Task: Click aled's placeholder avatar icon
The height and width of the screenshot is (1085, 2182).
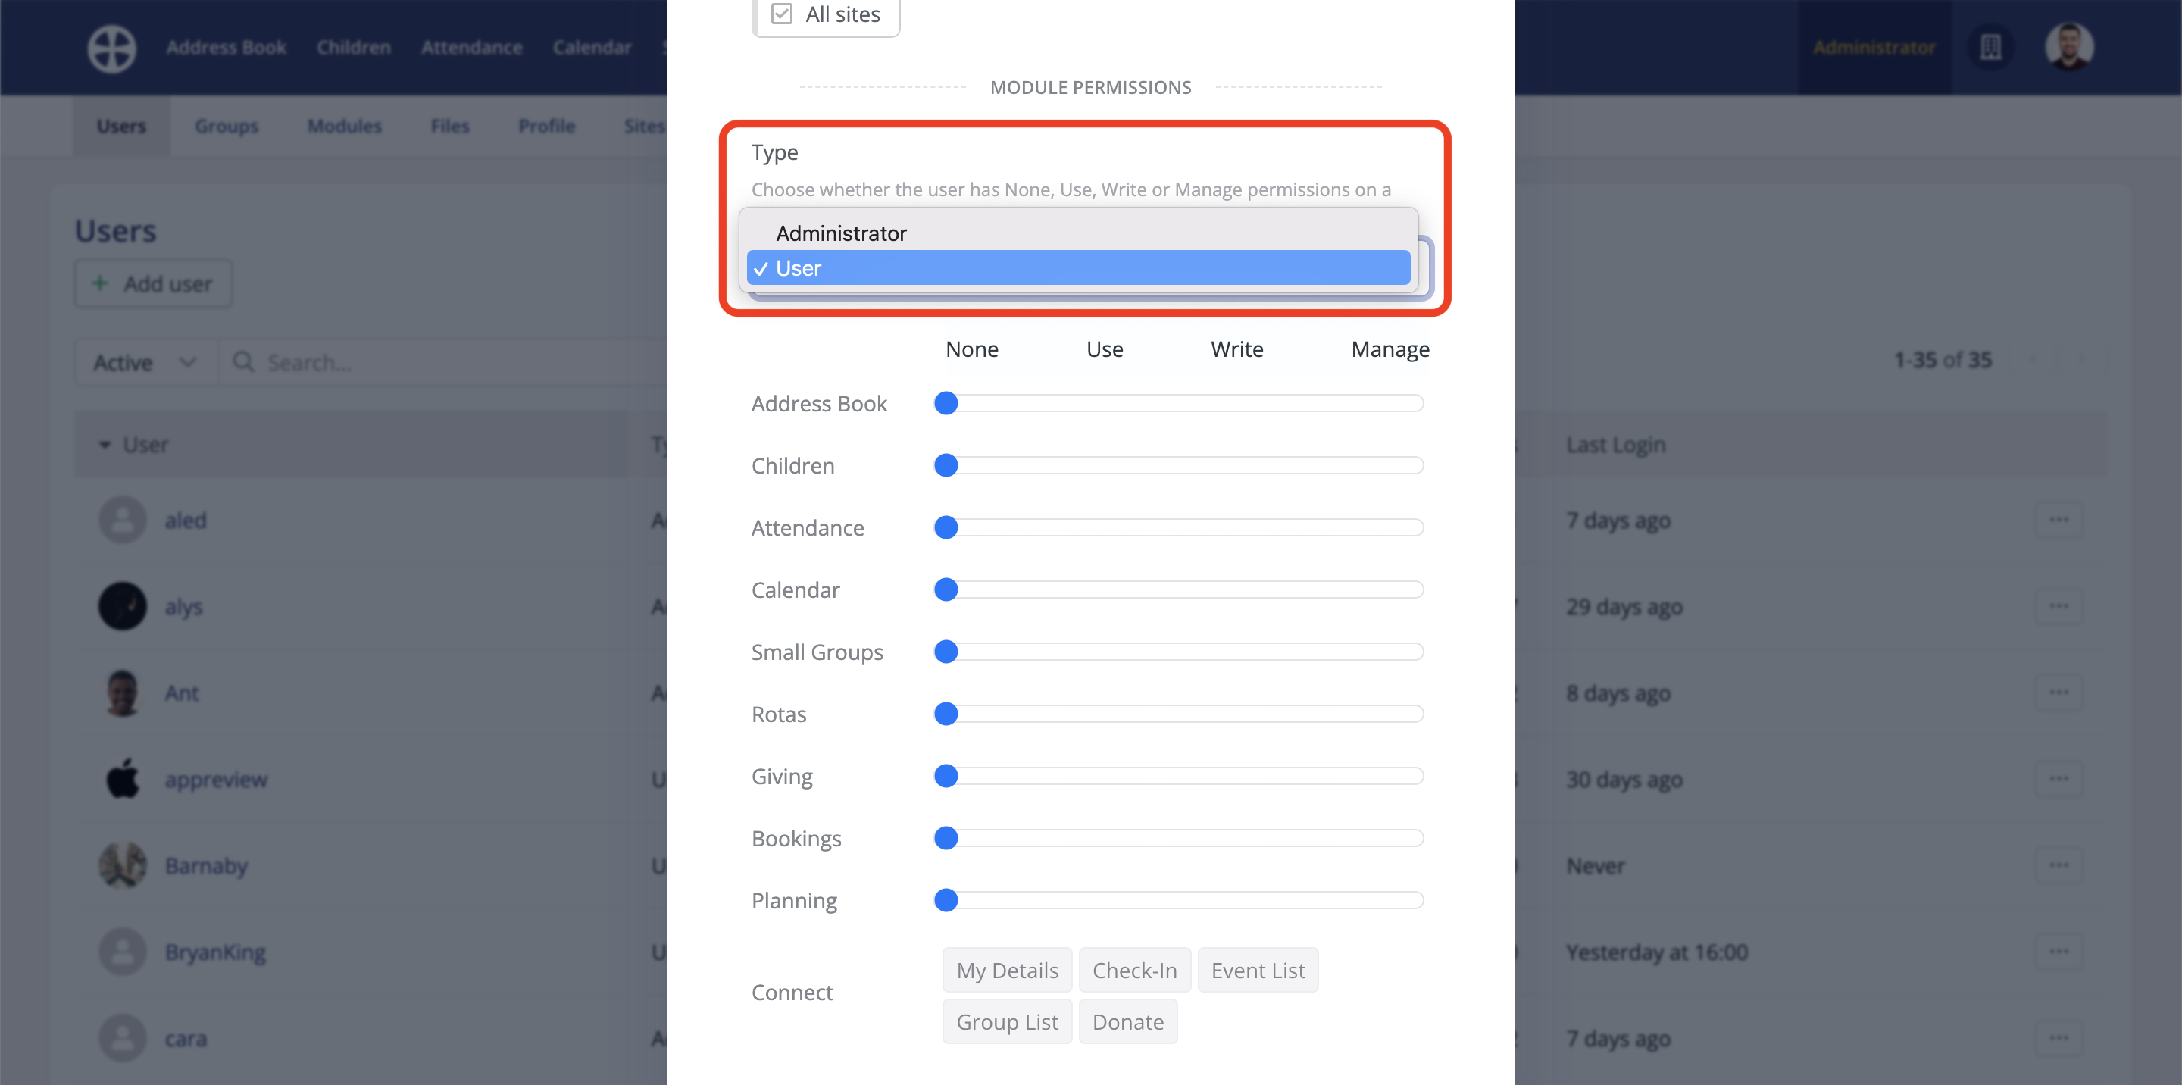Action: point(121,520)
